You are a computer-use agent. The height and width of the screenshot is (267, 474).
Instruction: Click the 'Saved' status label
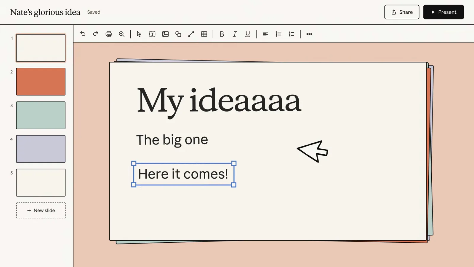pyautogui.click(x=94, y=12)
